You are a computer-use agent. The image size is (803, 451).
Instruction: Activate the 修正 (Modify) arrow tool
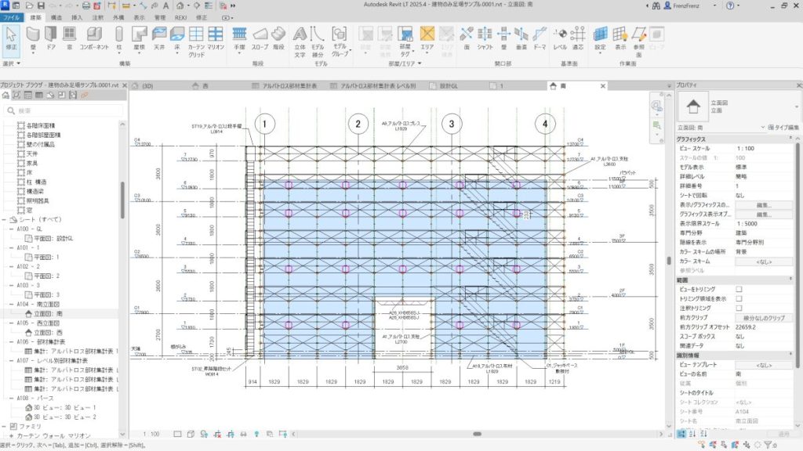11,36
